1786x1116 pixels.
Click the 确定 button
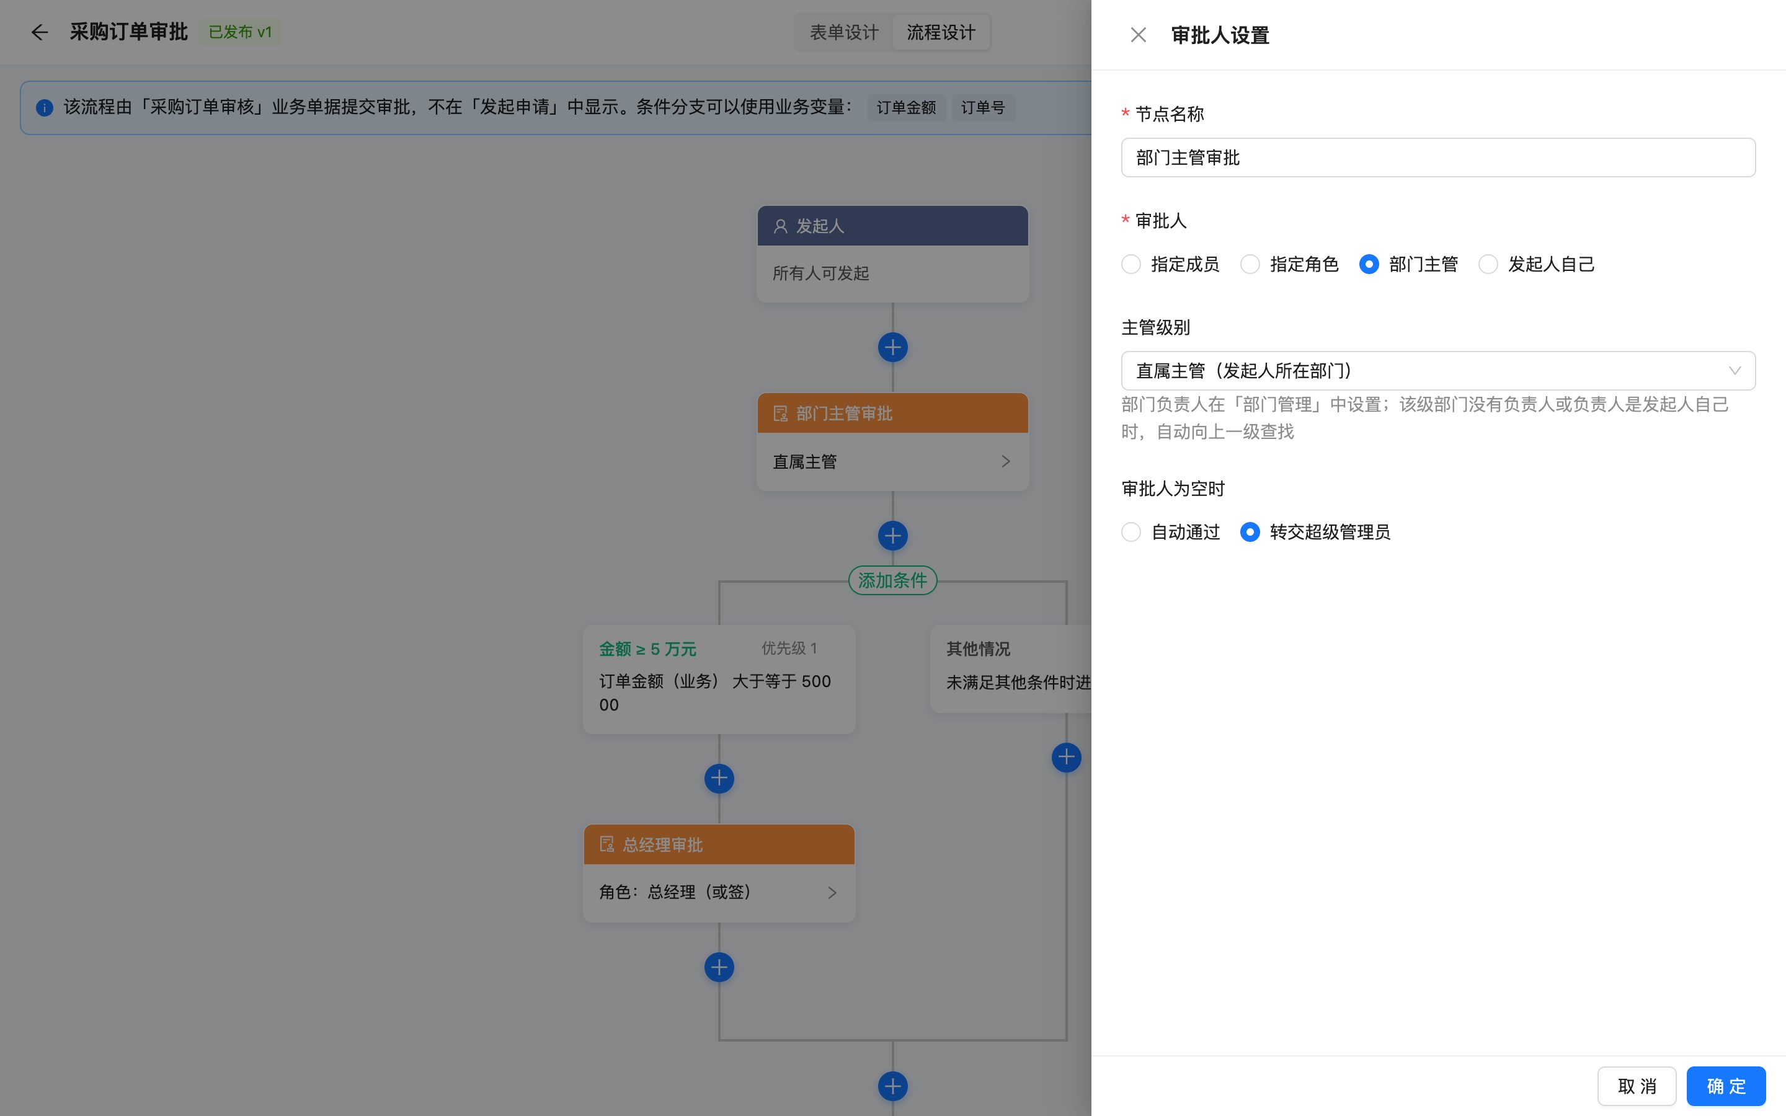1725,1086
